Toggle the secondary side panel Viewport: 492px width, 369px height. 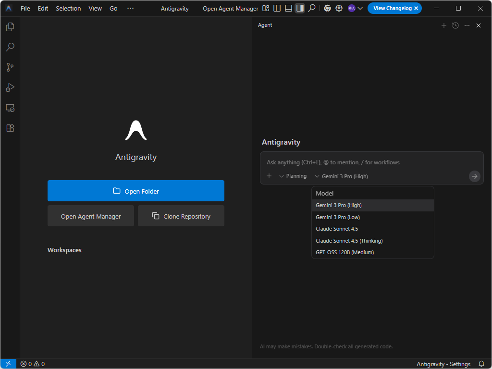tap(300, 8)
